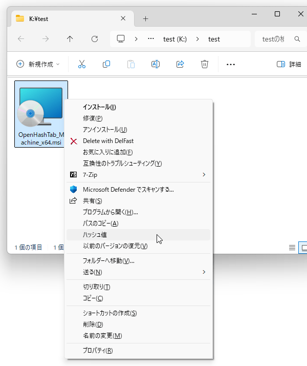The width and height of the screenshot is (307, 366).
Task: Click 切り取り(T) in context menu
Action: [138, 287]
